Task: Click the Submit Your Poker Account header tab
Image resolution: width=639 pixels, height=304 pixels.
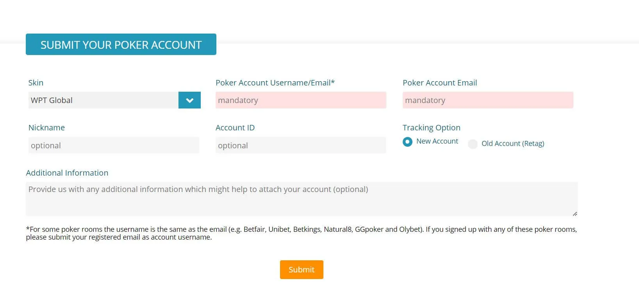Action: tap(121, 44)
